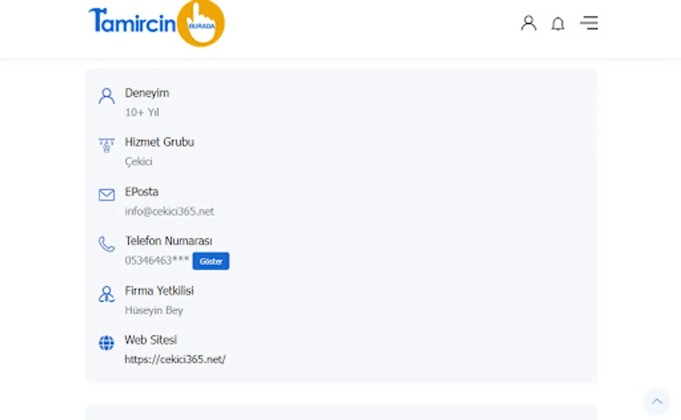Click the scroll-to-top arrow button

coord(657,401)
